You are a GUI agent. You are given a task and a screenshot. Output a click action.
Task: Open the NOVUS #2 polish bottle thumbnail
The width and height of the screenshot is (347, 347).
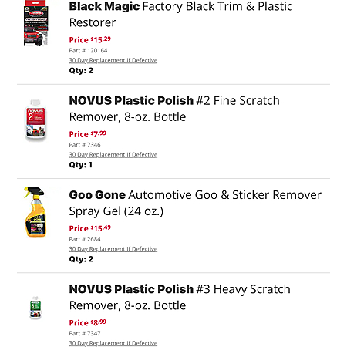click(35, 120)
